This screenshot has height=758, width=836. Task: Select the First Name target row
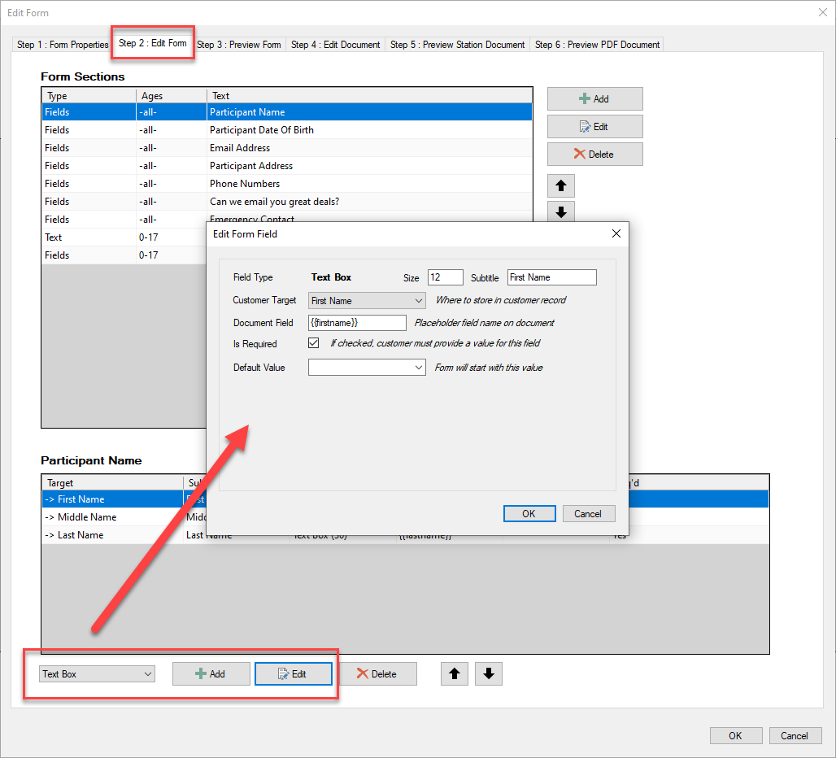tap(124, 499)
